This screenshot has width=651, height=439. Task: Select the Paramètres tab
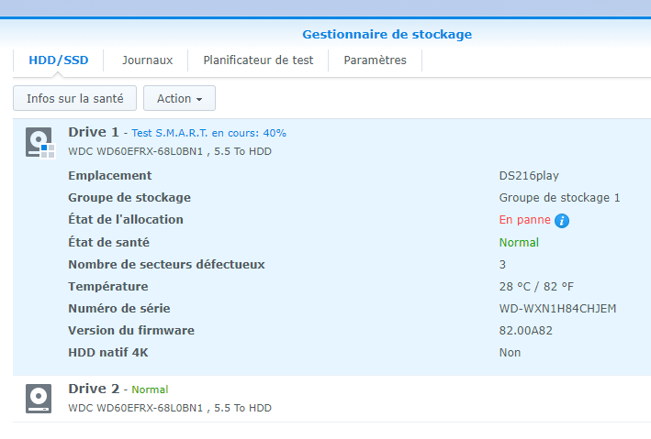375,60
